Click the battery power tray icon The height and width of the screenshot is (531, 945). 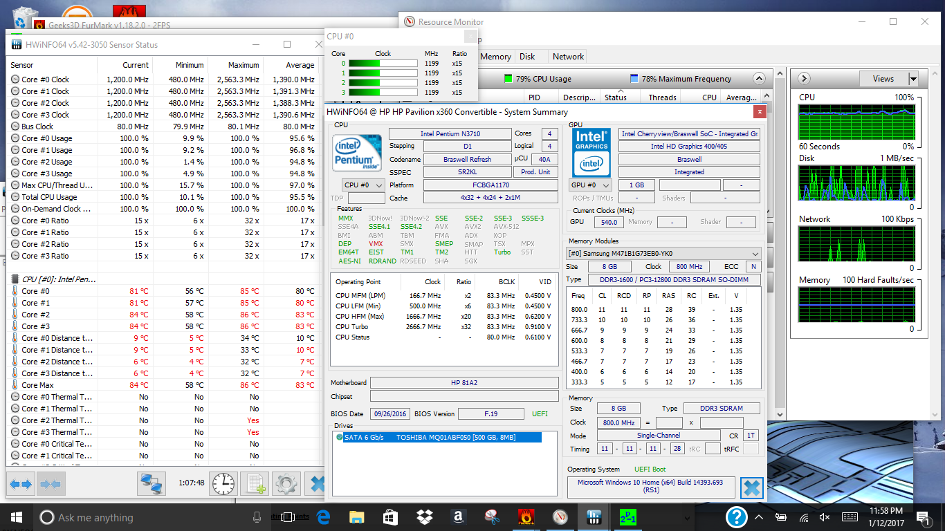[781, 517]
